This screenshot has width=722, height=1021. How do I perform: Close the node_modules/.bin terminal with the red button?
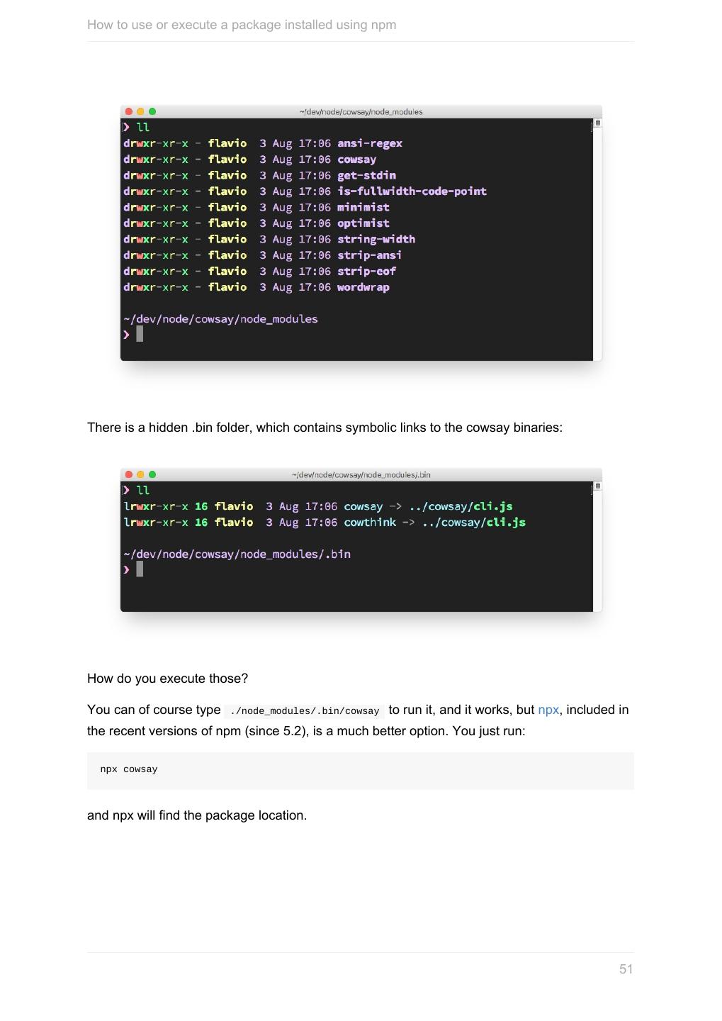(x=128, y=474)
